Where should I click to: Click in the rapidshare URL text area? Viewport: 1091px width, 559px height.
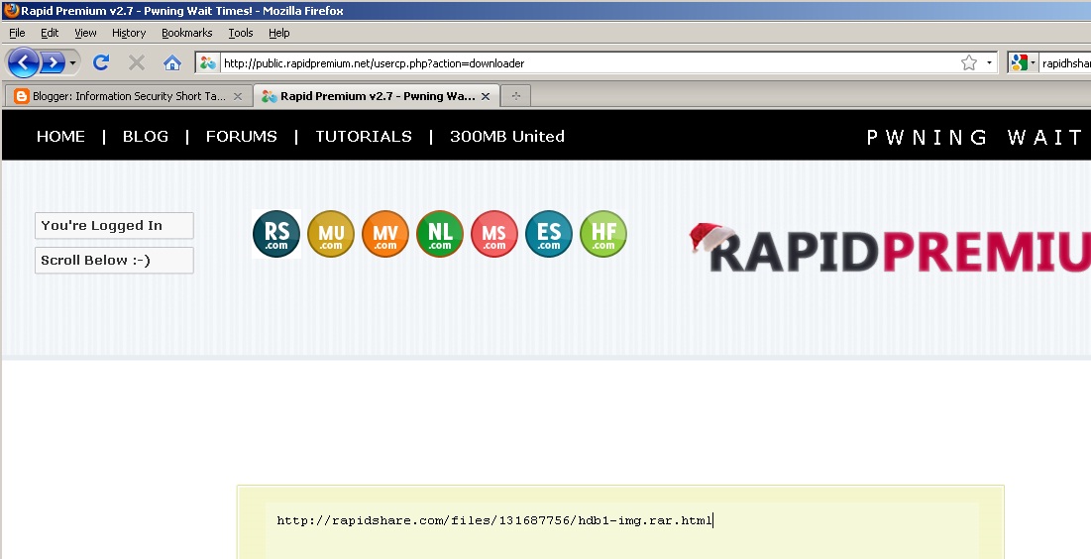coord(621,530)
